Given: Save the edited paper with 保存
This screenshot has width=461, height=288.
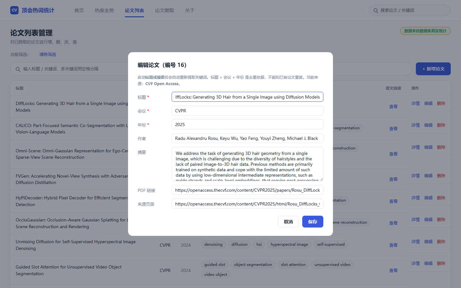Looking at the screenshot, I should click(313, 222).
